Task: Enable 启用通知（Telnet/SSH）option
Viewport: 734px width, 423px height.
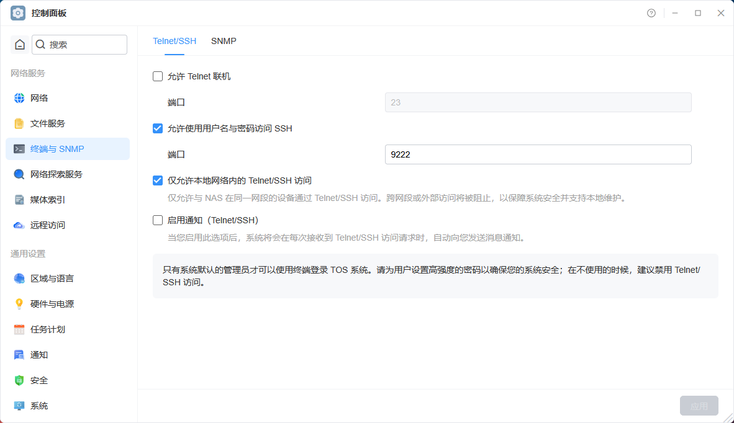Action: pyautogui.click(x=158, y=220)
